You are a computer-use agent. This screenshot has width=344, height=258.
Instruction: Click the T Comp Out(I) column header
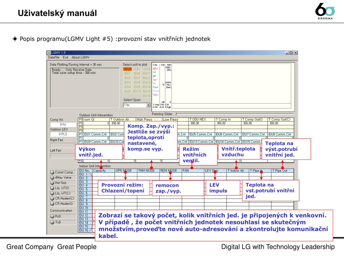click(x=255, y=120)
